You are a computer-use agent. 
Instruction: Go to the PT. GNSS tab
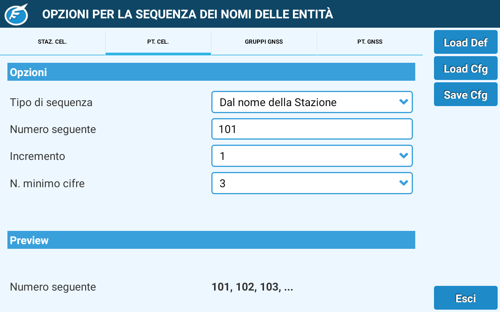(x=370, y=42)
